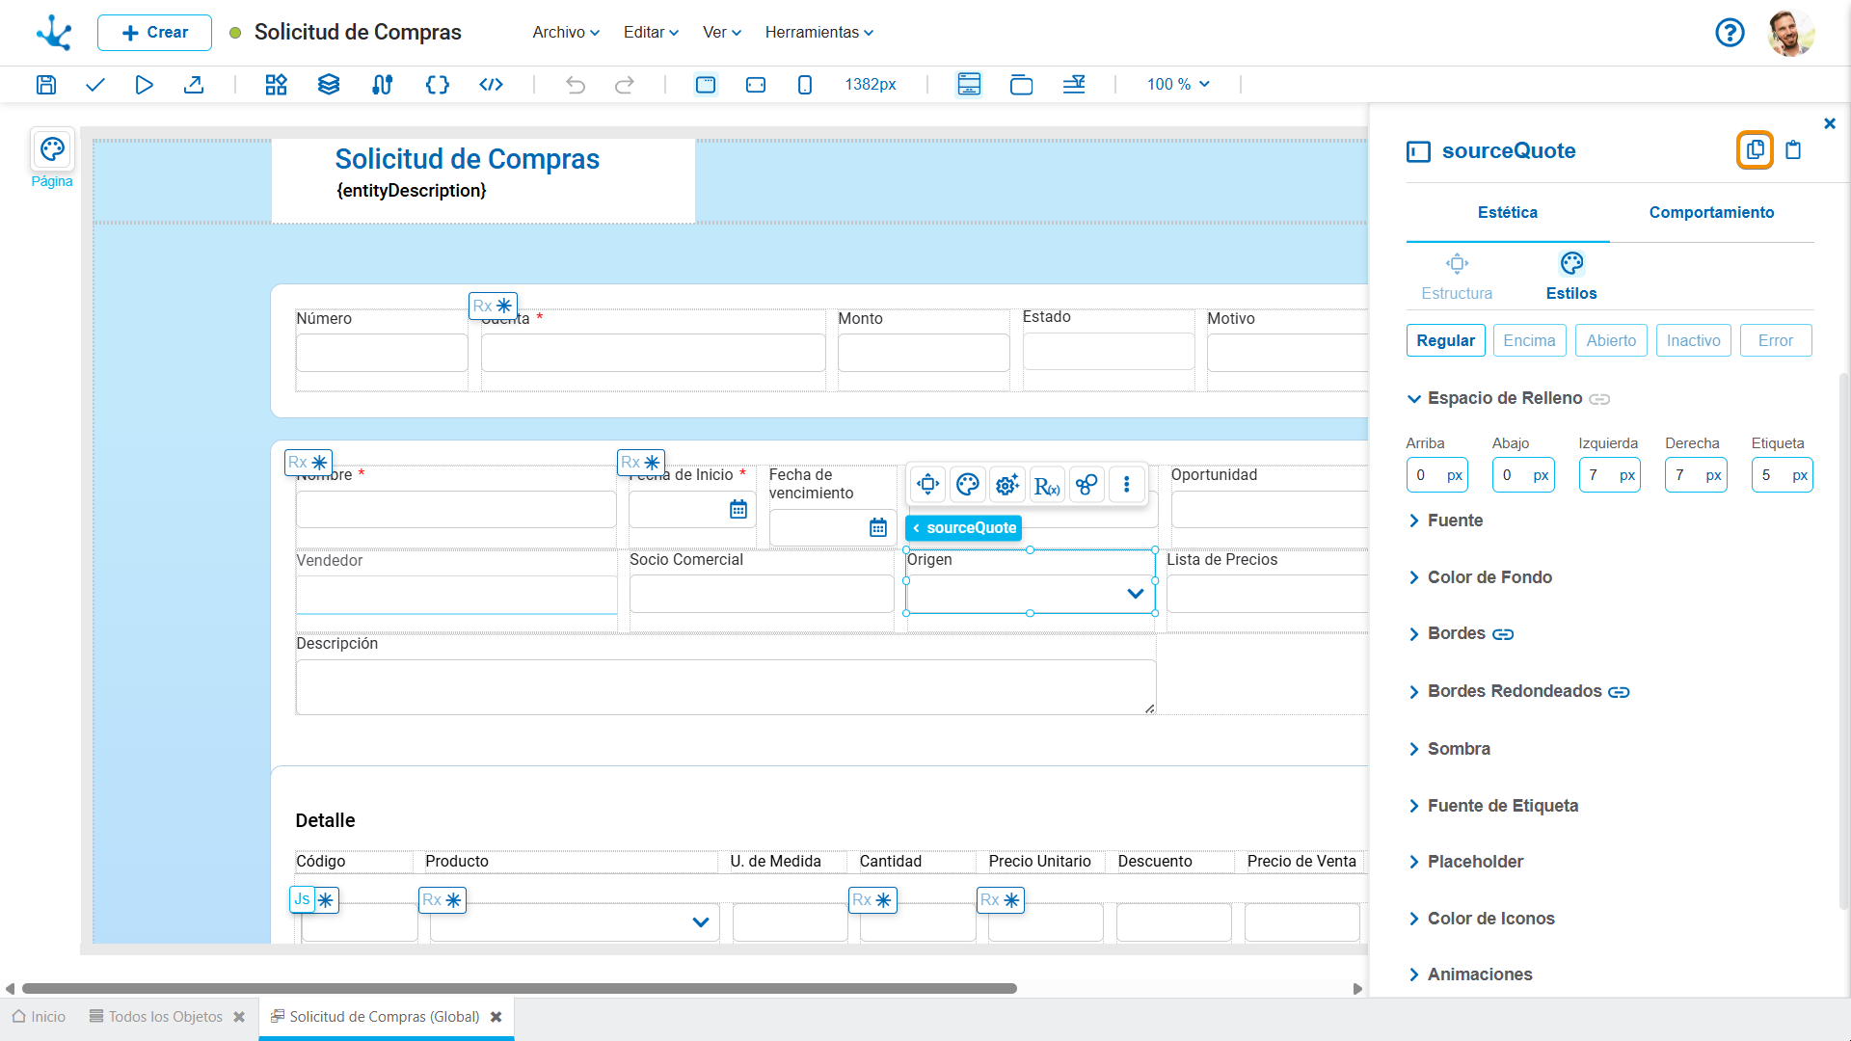
Task: Click the undo arrow icon
Action: (x=576, y=85)
